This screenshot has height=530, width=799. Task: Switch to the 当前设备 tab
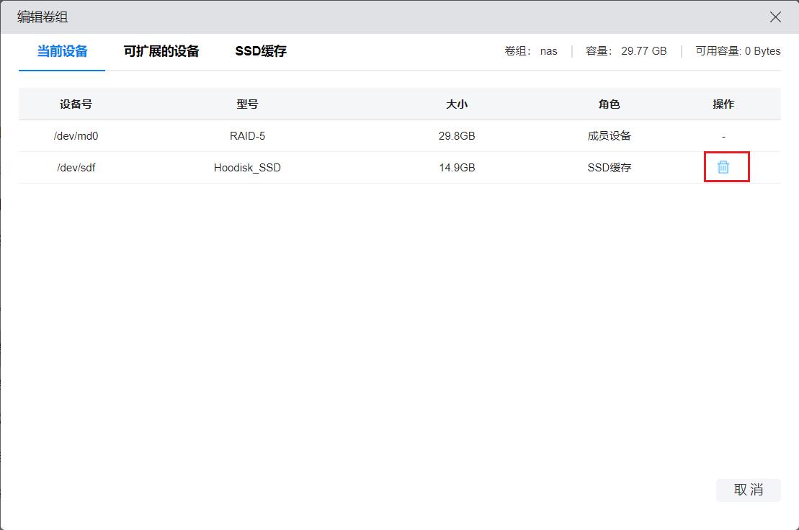pos(62,51)
